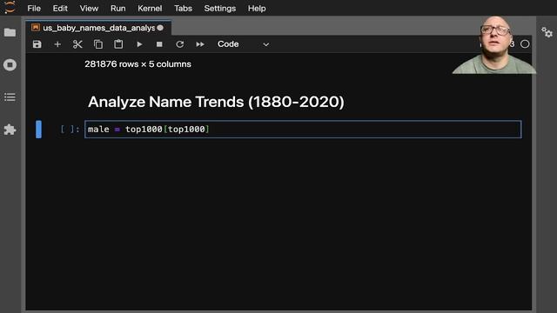This screenshot has height=313, width=557.
Task: Run the selected cell
Action: [x=139, y=44]
